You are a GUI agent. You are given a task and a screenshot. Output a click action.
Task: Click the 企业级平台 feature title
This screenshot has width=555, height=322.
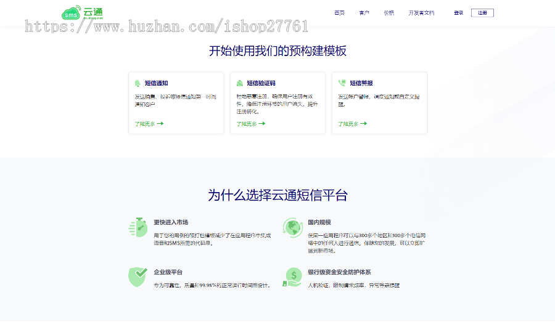click(168, 272)
